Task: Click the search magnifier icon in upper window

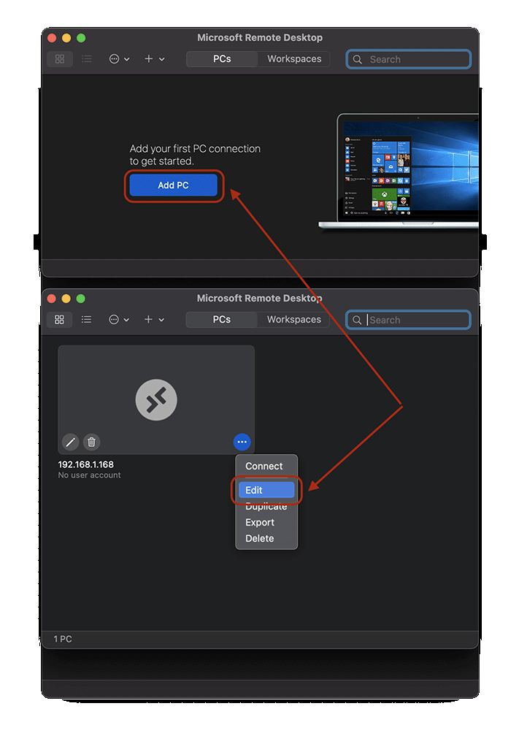Action: click(358, 59)
